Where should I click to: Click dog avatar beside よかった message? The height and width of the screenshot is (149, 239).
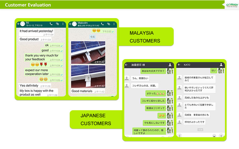(x=170, y=93)
